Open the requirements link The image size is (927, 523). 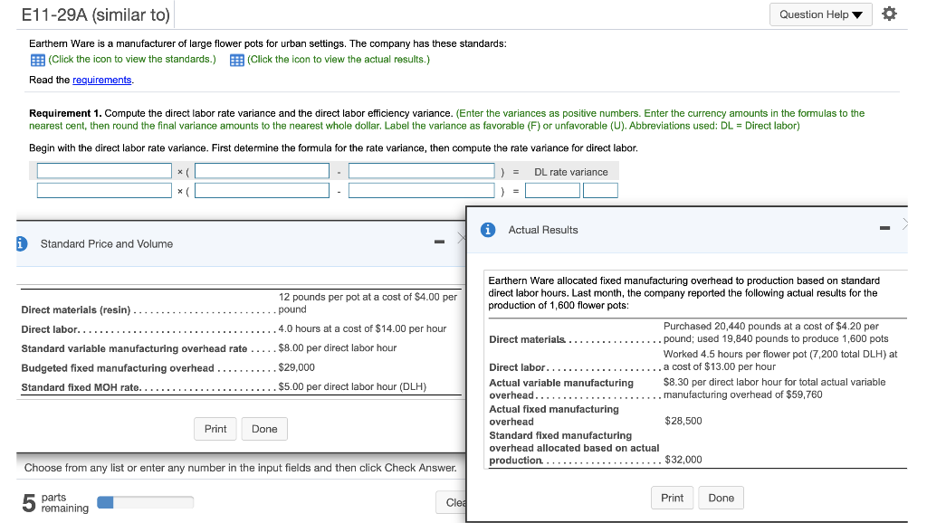point(101,80)
